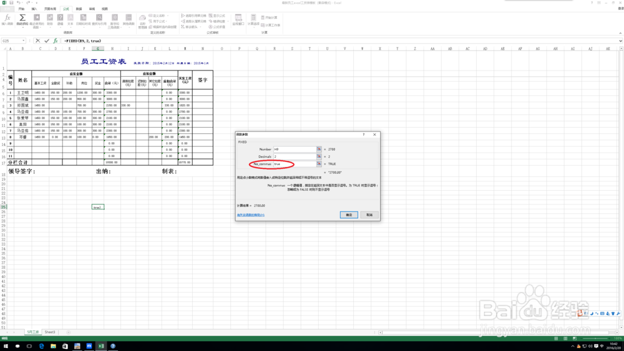Click Cancel button in Function Arguments dialog
The image size is (624, 351).
pyautogui.click(x=369, y=214)
